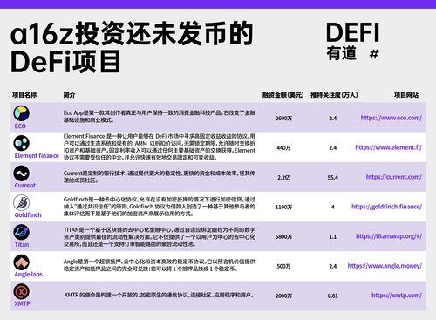Click the DEFI 有道 brand logo
436x320 pixels.
[x=353, y=41]
